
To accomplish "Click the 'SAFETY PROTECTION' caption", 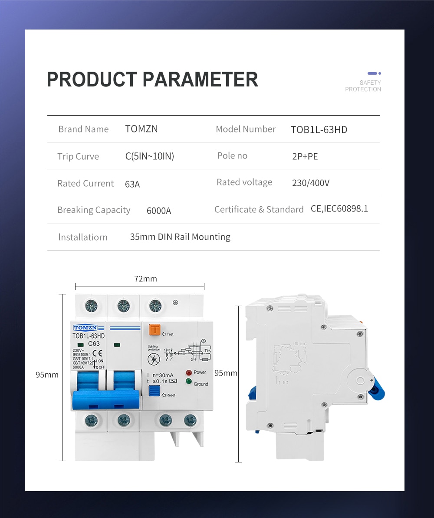I will pyautogui.click(x=363, y=86).
